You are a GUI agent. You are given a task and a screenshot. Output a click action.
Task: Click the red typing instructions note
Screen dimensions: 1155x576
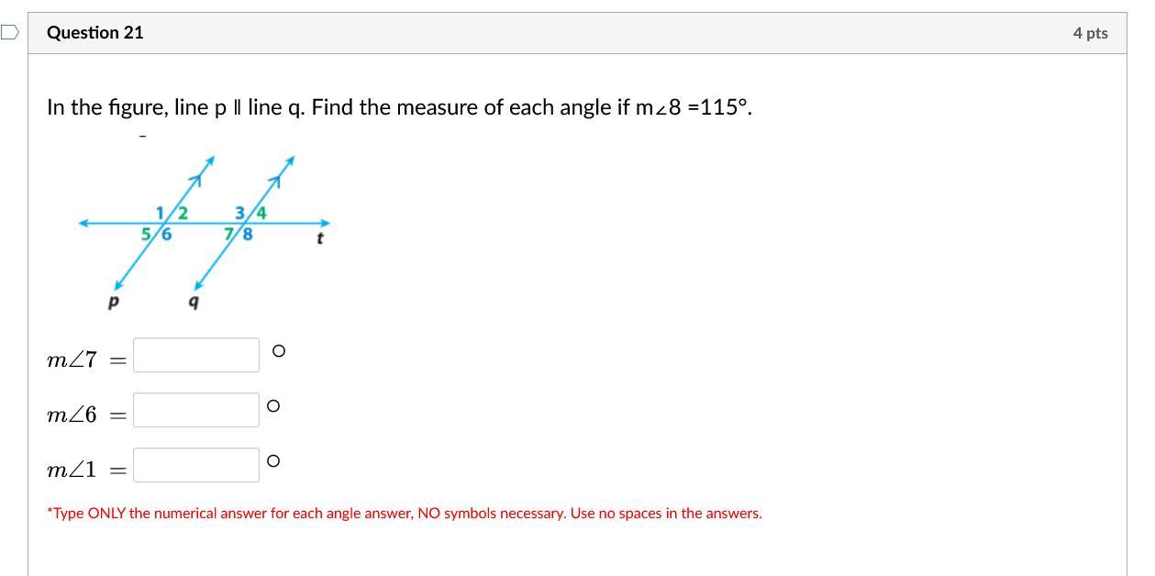[x=405, y=514]
